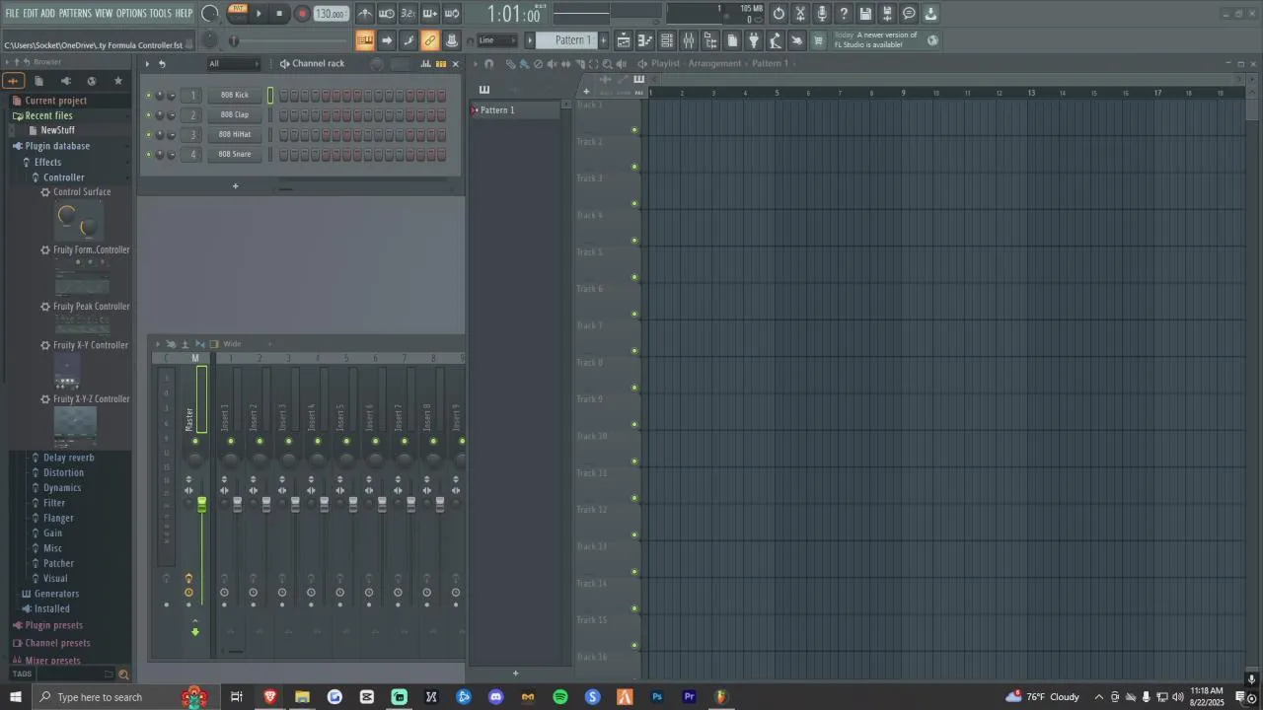Open the Plugin picker plug icon
Viewport: 1263px width, 710px height.
point(753,40)
